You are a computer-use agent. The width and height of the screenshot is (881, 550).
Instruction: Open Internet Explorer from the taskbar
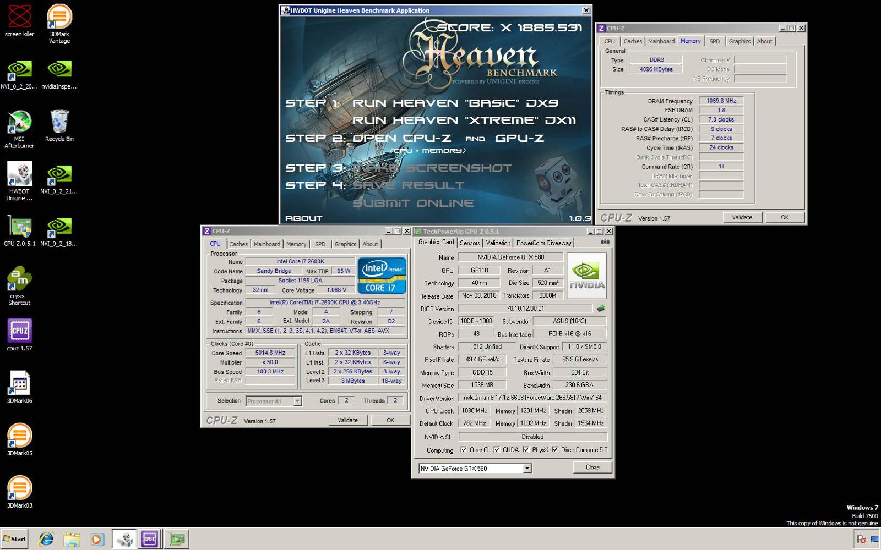(x=46, y=539)
